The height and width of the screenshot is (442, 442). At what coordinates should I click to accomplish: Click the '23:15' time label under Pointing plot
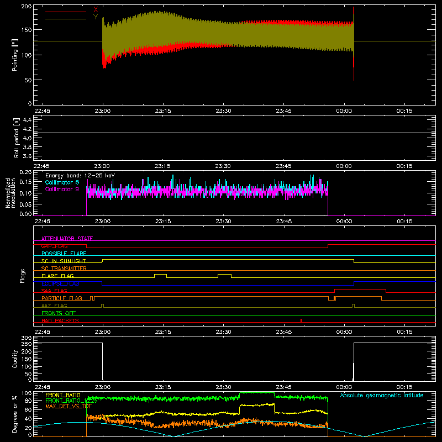pyautogui.click(x=163, y=111)
